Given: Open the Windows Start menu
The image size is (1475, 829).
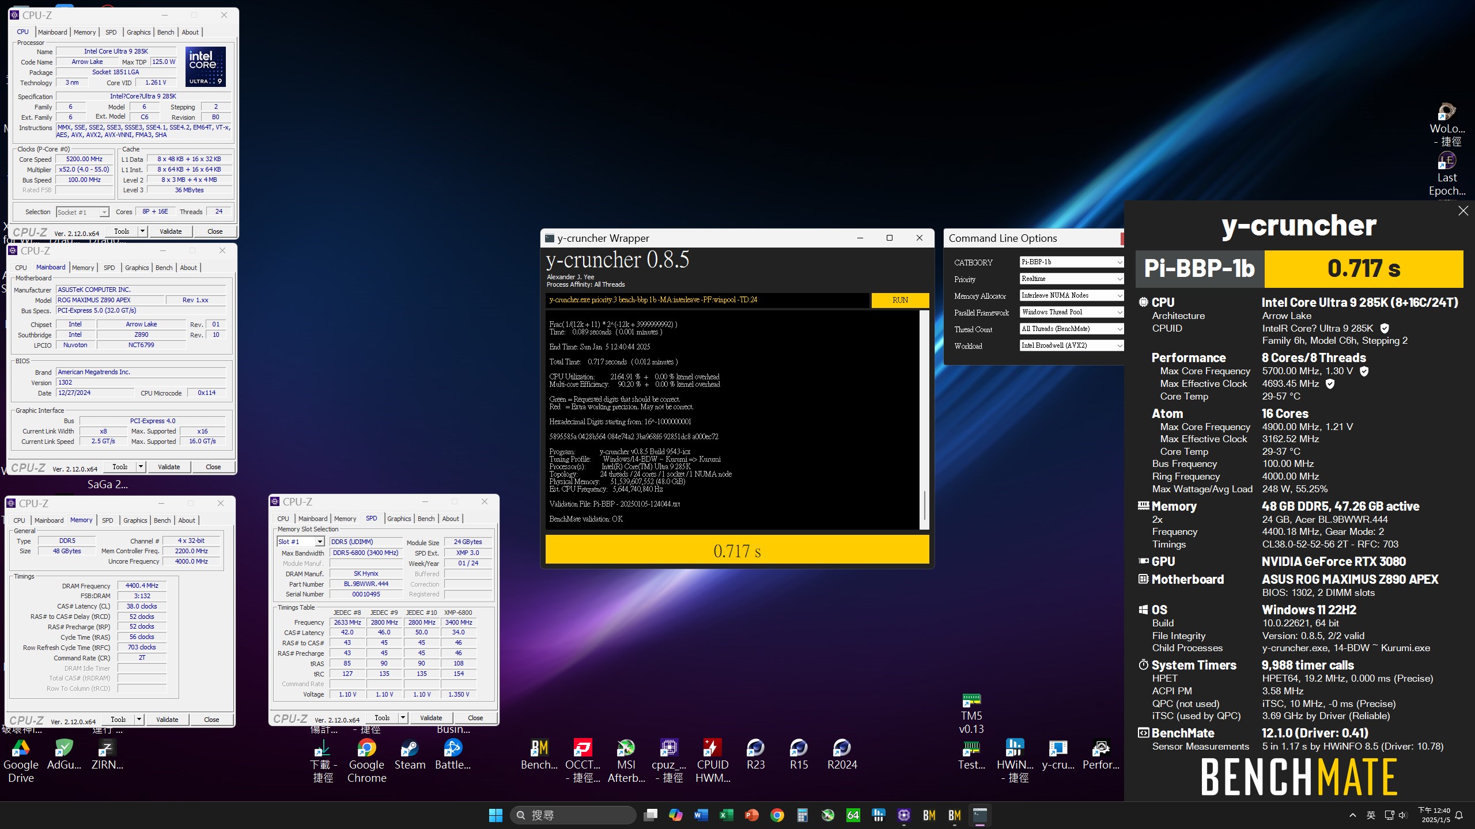Looking at the screenshot, I should 496,815.
